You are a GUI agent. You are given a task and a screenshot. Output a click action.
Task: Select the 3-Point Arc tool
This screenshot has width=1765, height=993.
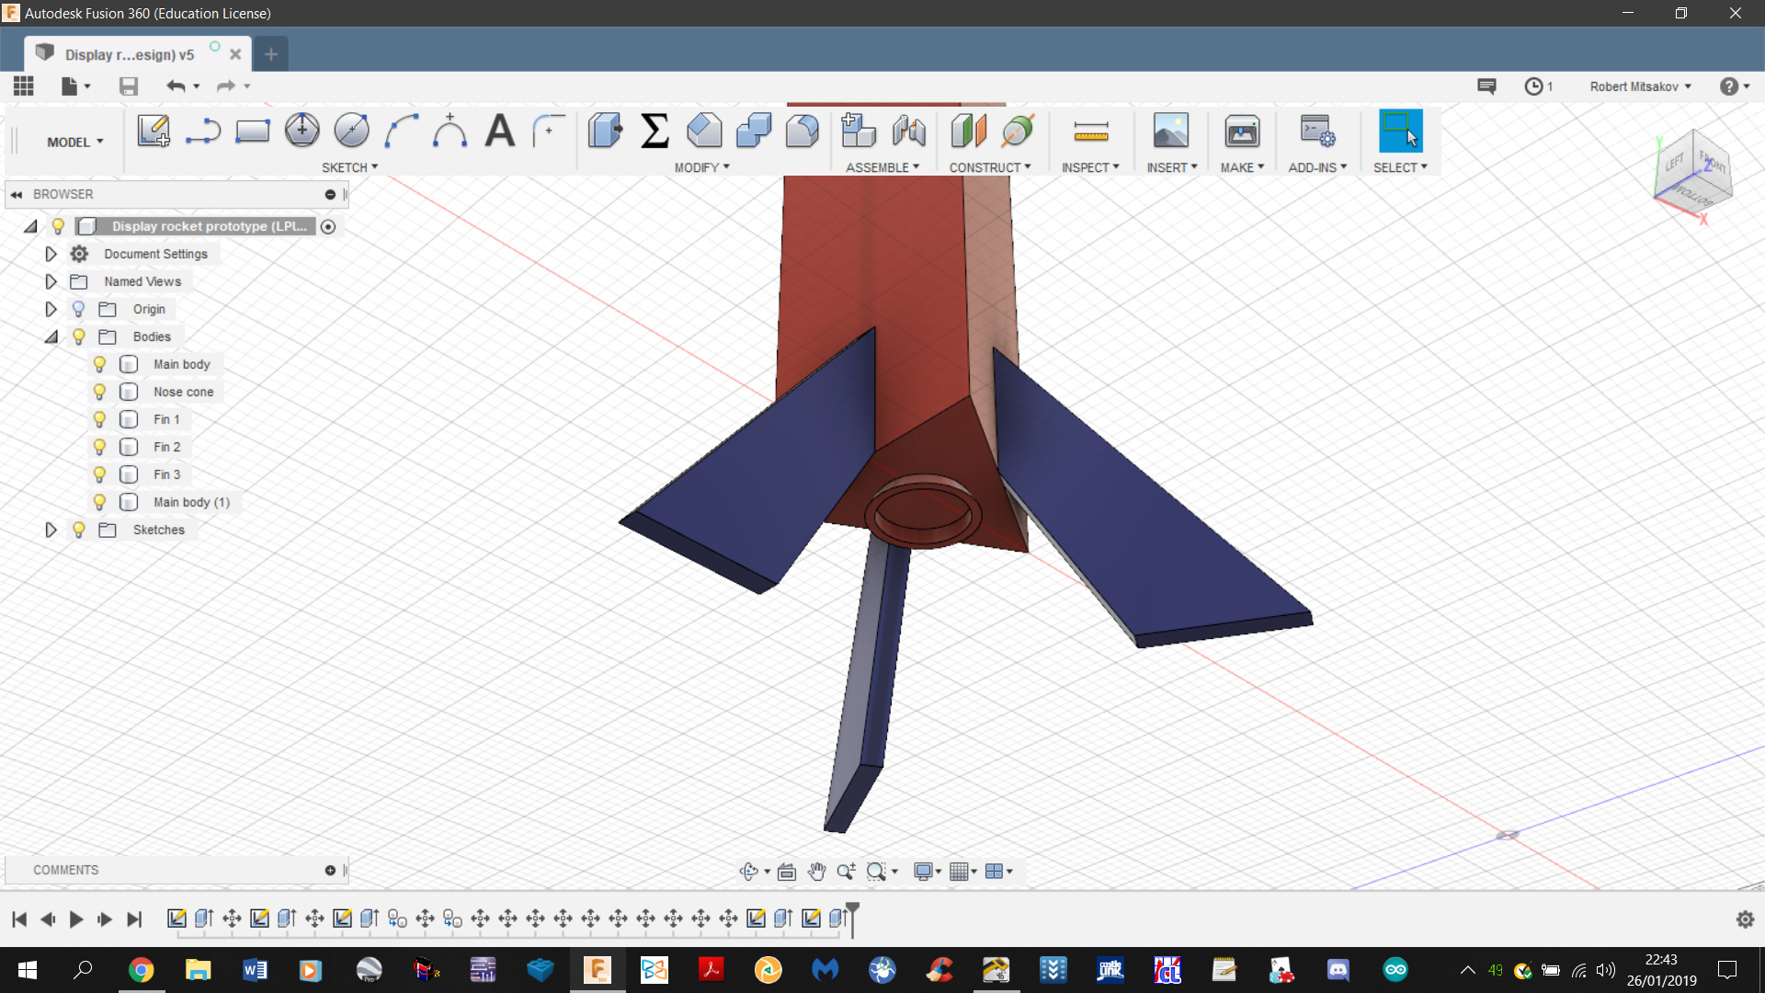point(401,131)
